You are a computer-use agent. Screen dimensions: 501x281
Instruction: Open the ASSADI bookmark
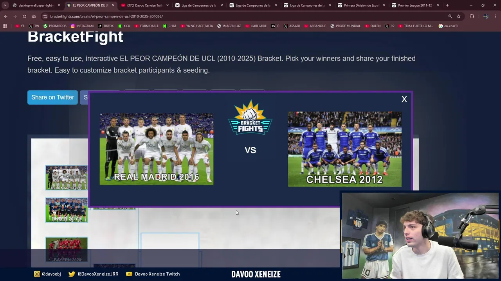292,26
